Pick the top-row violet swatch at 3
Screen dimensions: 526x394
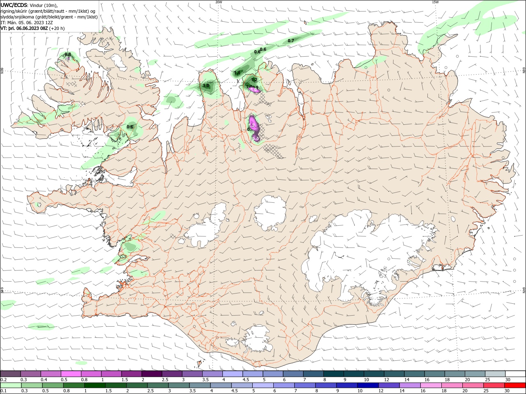[x=192, y=374]
